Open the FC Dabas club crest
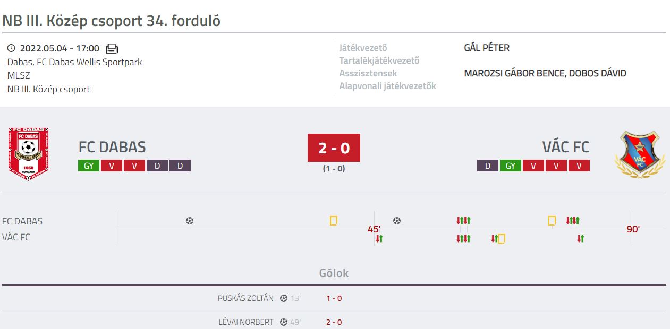The height and width of the screenshot is (329, 670). tap(29, 153)
